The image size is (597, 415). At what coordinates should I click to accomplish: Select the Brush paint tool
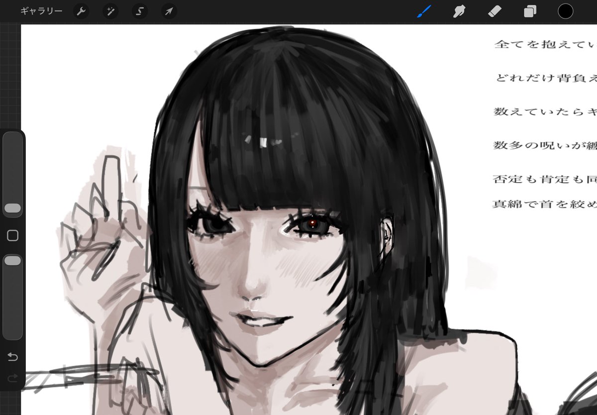pos(423,11)
